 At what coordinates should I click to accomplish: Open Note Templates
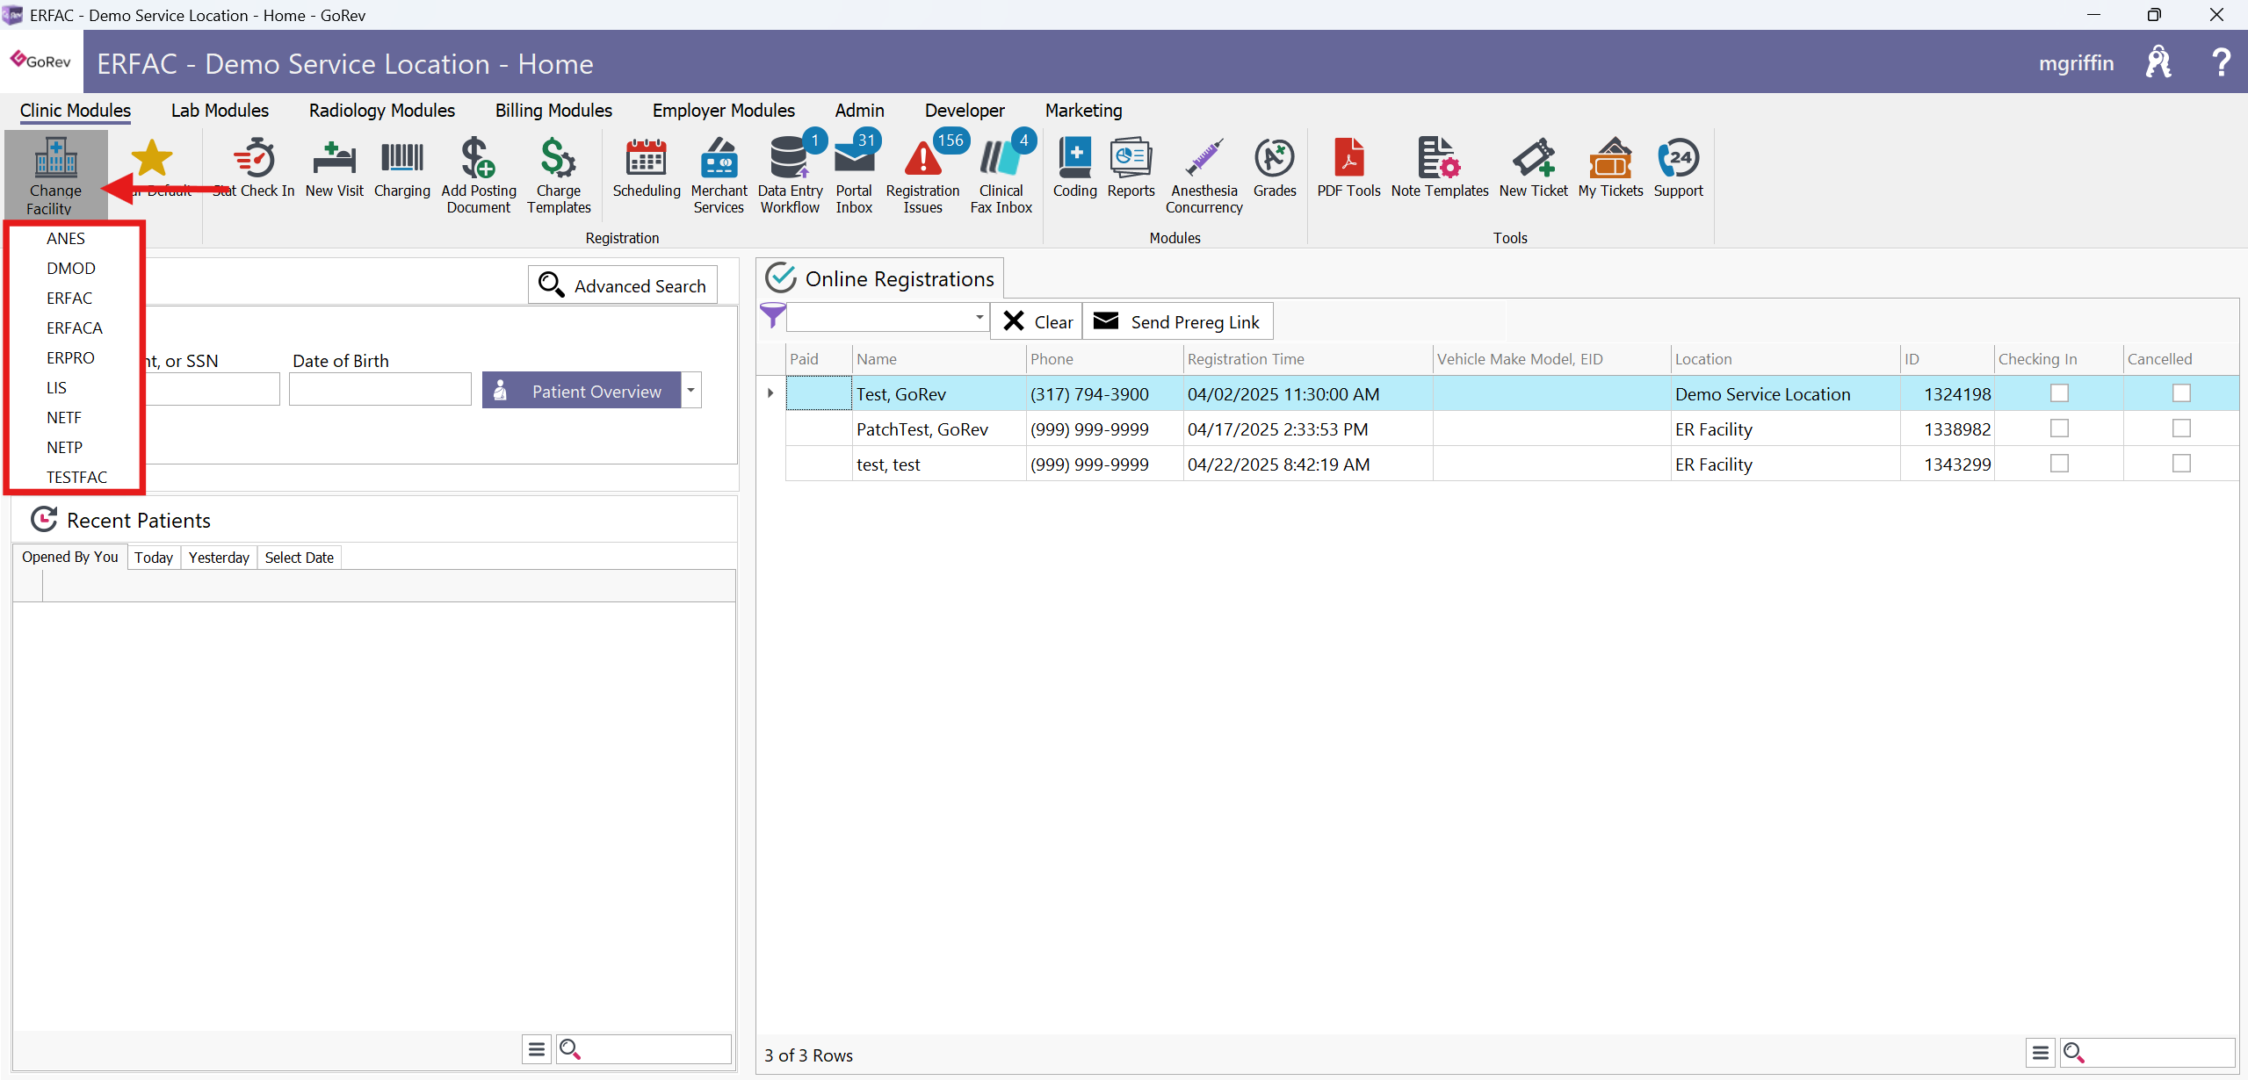click(1439, 168)
